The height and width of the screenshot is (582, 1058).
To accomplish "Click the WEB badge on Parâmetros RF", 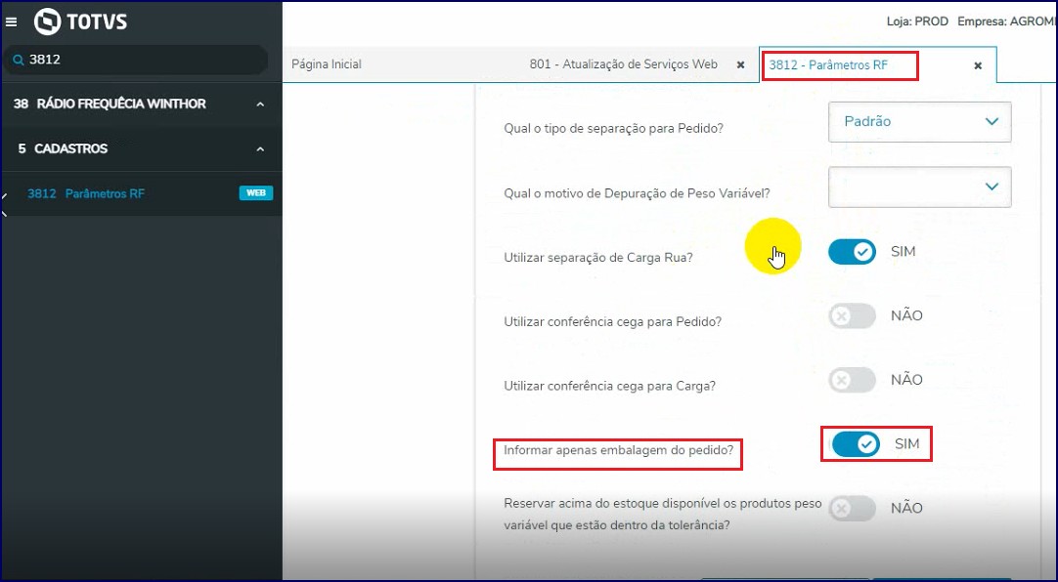I will point(256,193).
